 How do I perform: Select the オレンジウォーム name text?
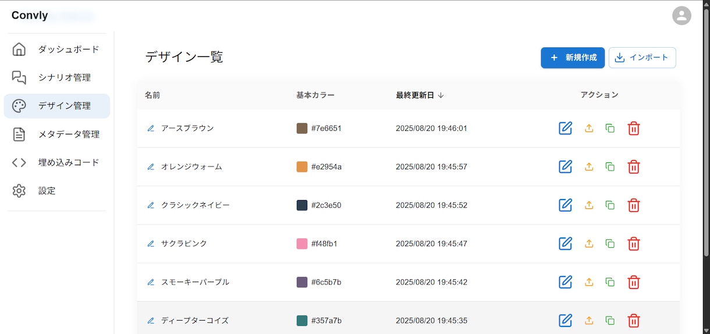point(191,166)
